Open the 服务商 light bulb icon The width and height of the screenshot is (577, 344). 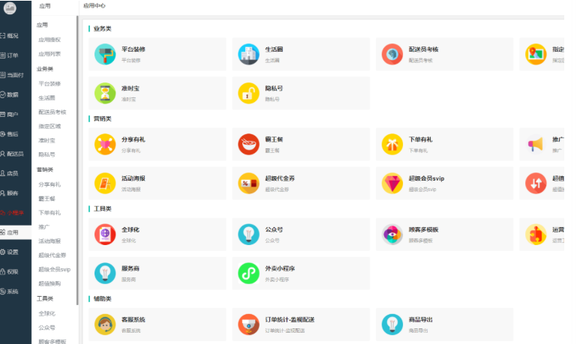click(105, 273)
